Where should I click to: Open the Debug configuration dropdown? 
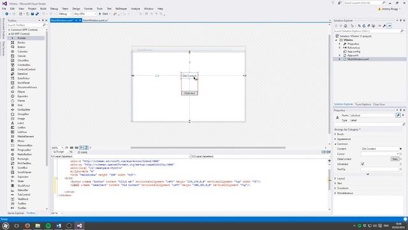(x=65, y=14)
